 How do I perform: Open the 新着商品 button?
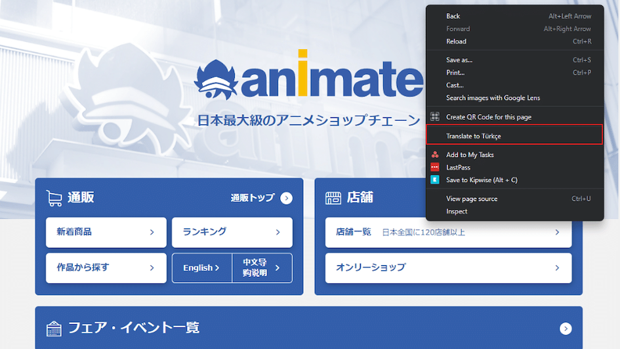point(106,232)
